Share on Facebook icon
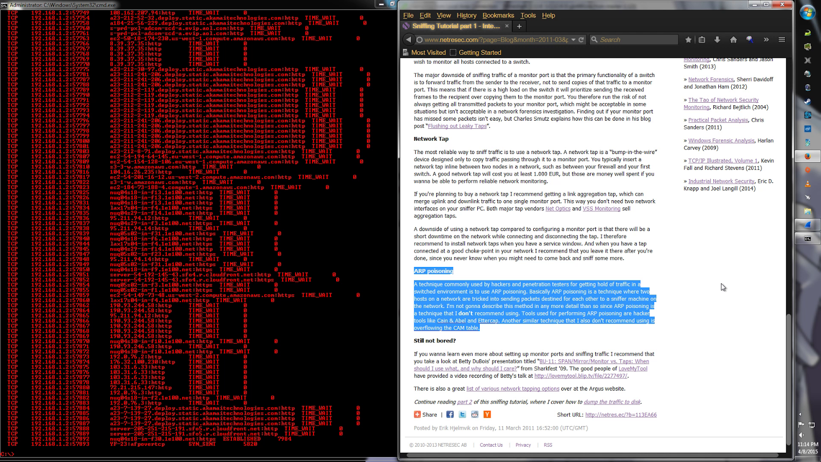821x462 pixels. 450,414
